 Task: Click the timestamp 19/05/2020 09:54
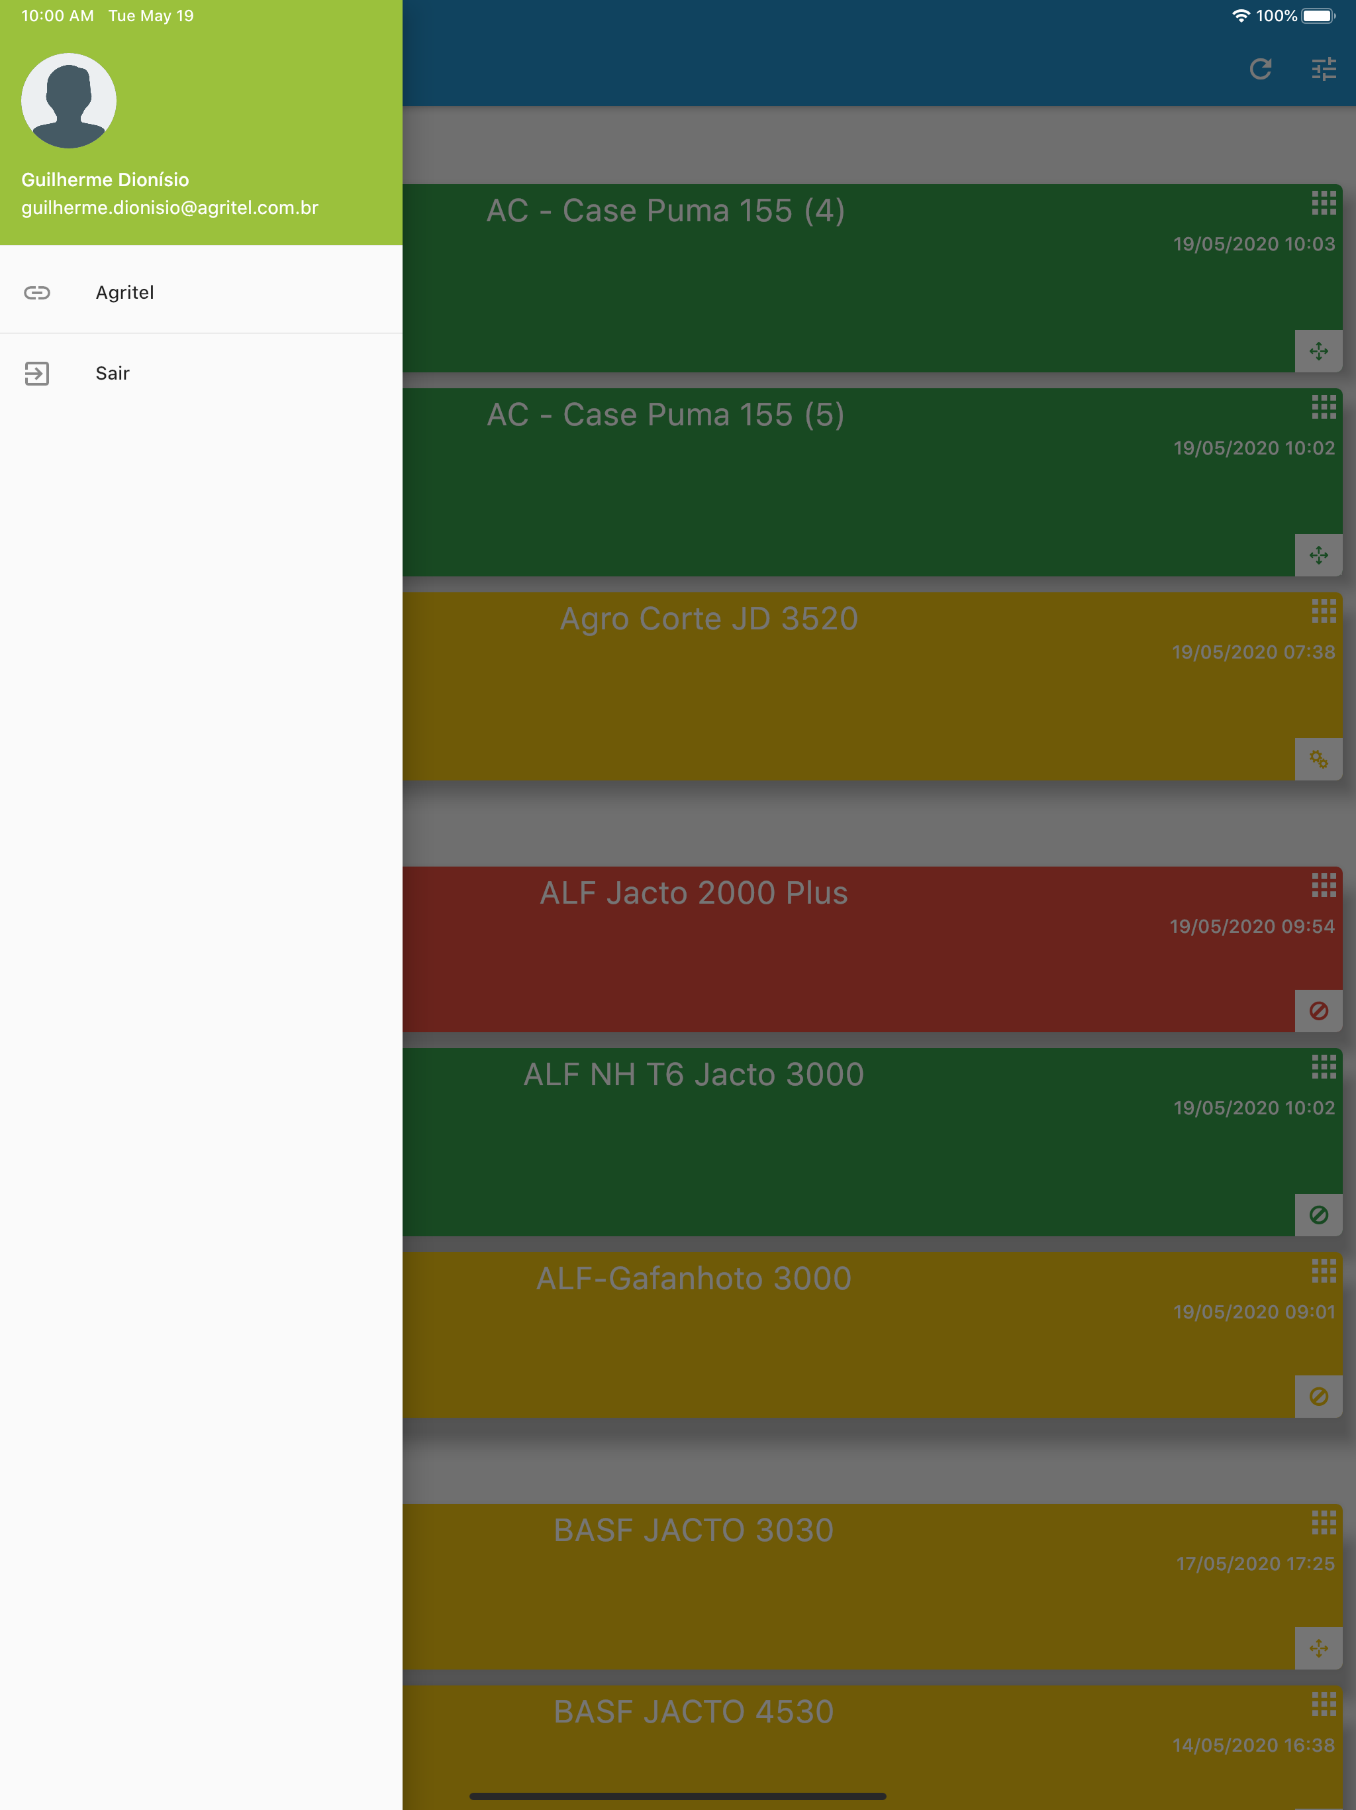tap(1251, 926)
